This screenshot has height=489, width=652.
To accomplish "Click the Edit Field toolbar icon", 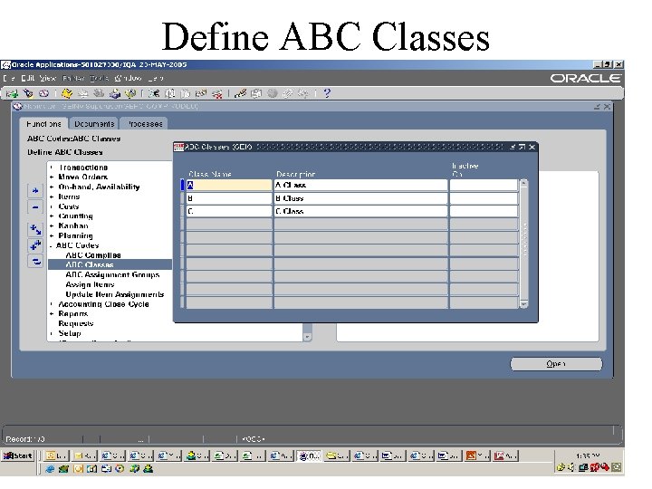I will tap(240, 93).
